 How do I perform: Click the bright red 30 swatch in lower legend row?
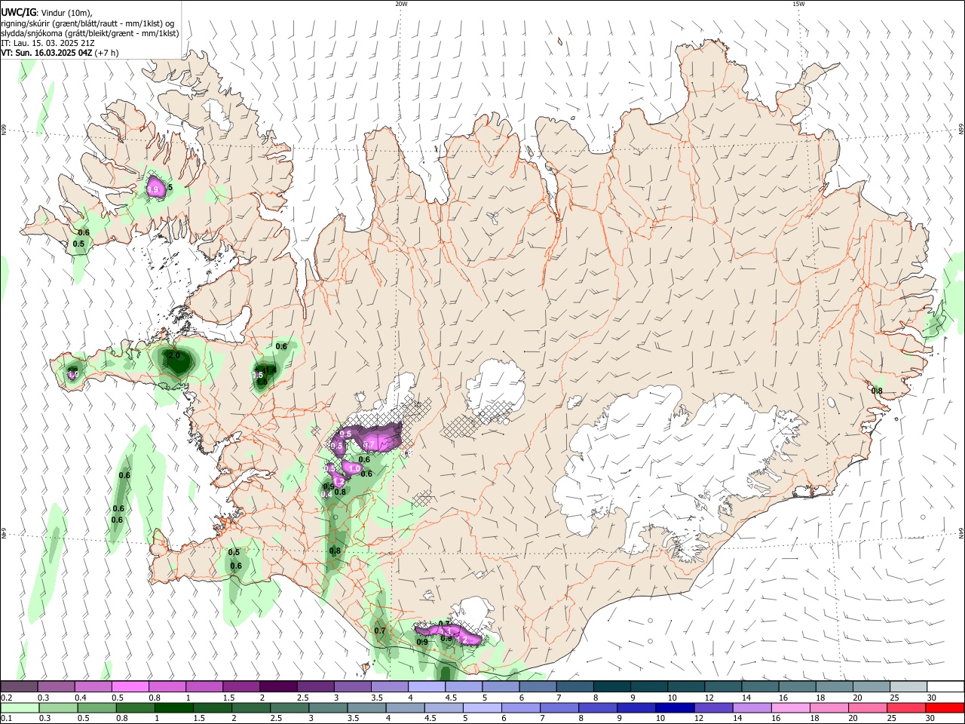point(944,708)
